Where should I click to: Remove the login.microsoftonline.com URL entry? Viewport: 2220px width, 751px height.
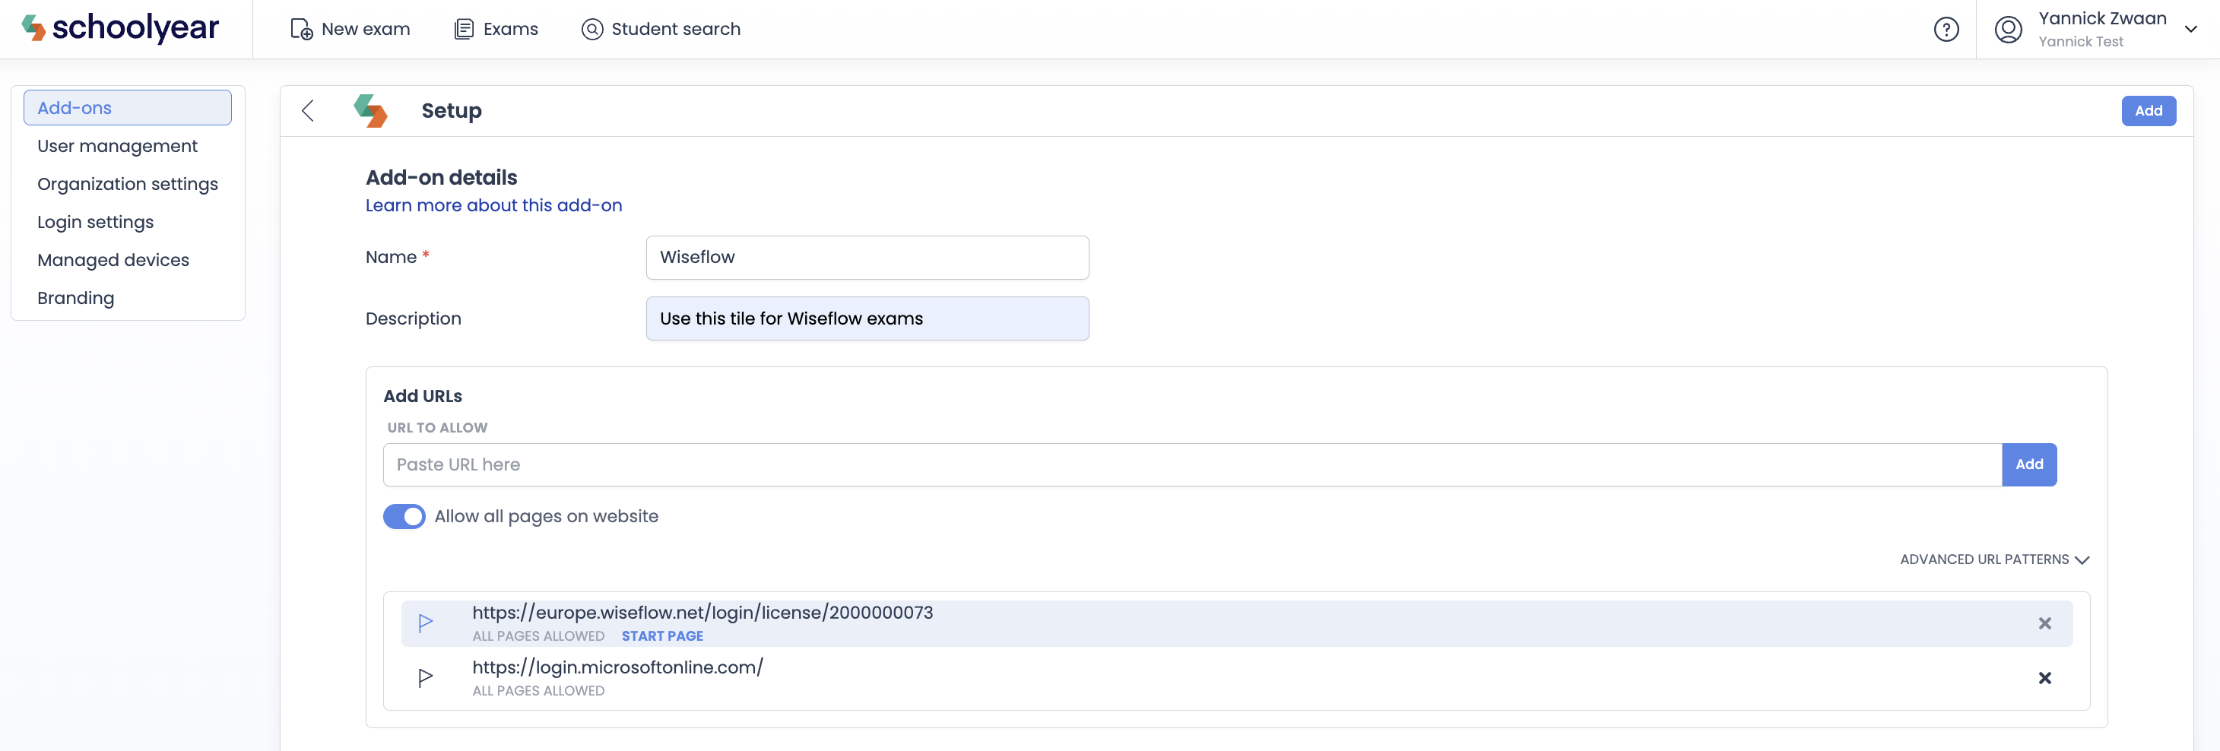click(x=2044, y=678)
